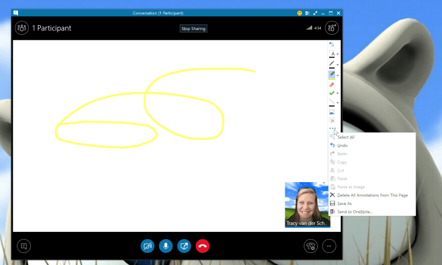Expand the text tool options arrow
The width and height of the screenshot is (442, 265).
(338, 55)
